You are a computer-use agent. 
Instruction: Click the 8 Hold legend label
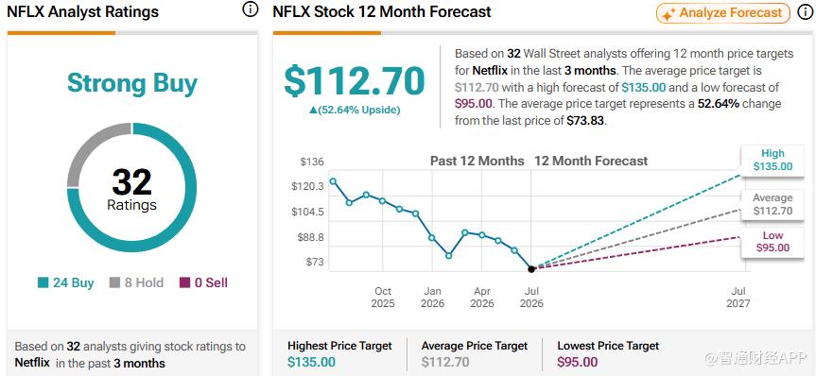pyautogui.click(x=144, y=282)
